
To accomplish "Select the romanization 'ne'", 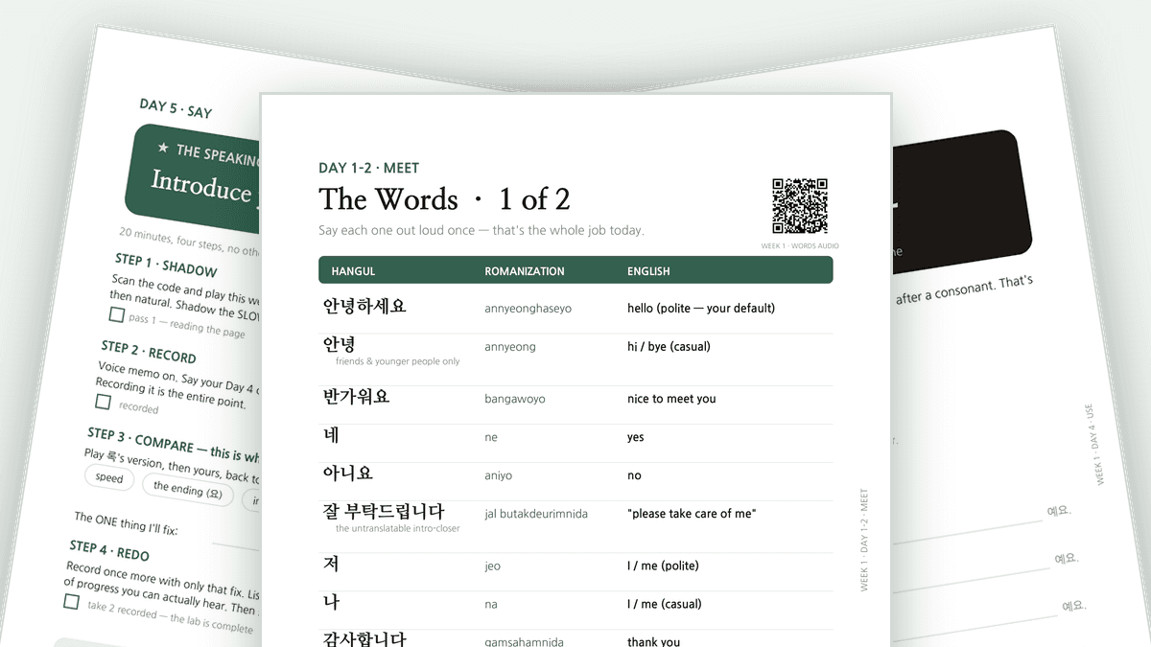I will click(x=491, y=437).
